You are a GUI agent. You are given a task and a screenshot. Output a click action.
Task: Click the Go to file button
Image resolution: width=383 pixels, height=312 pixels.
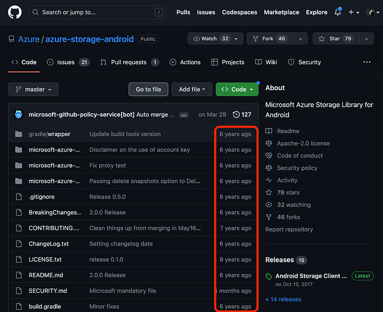point(148,89)
